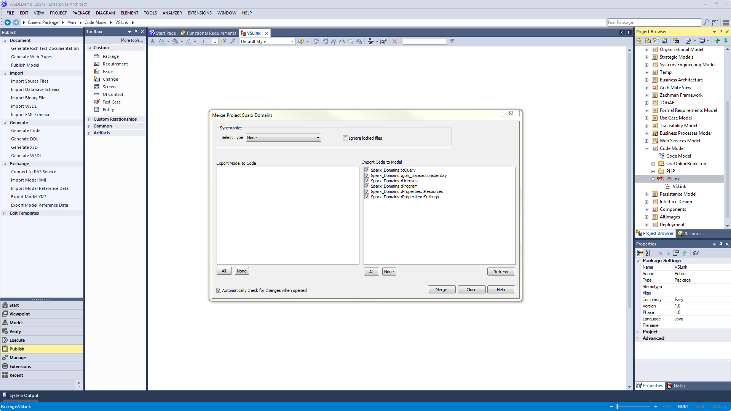The width and height of the screenshot is (731, 411).
Task: Click the new diagram icon in Project Browser
Action: [x=656, y=41]
